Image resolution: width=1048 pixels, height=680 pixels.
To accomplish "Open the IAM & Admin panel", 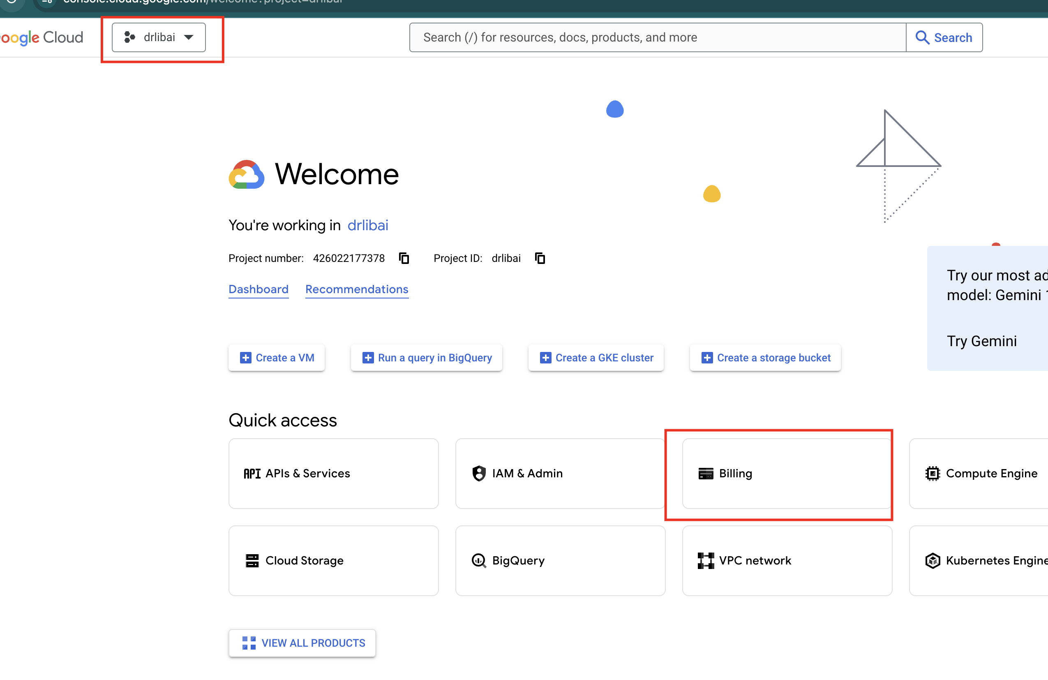I will pos(559,474).
